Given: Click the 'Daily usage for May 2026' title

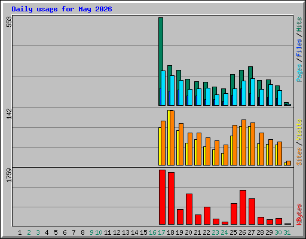Looking at the screenshot, I should tap(62, 9).
